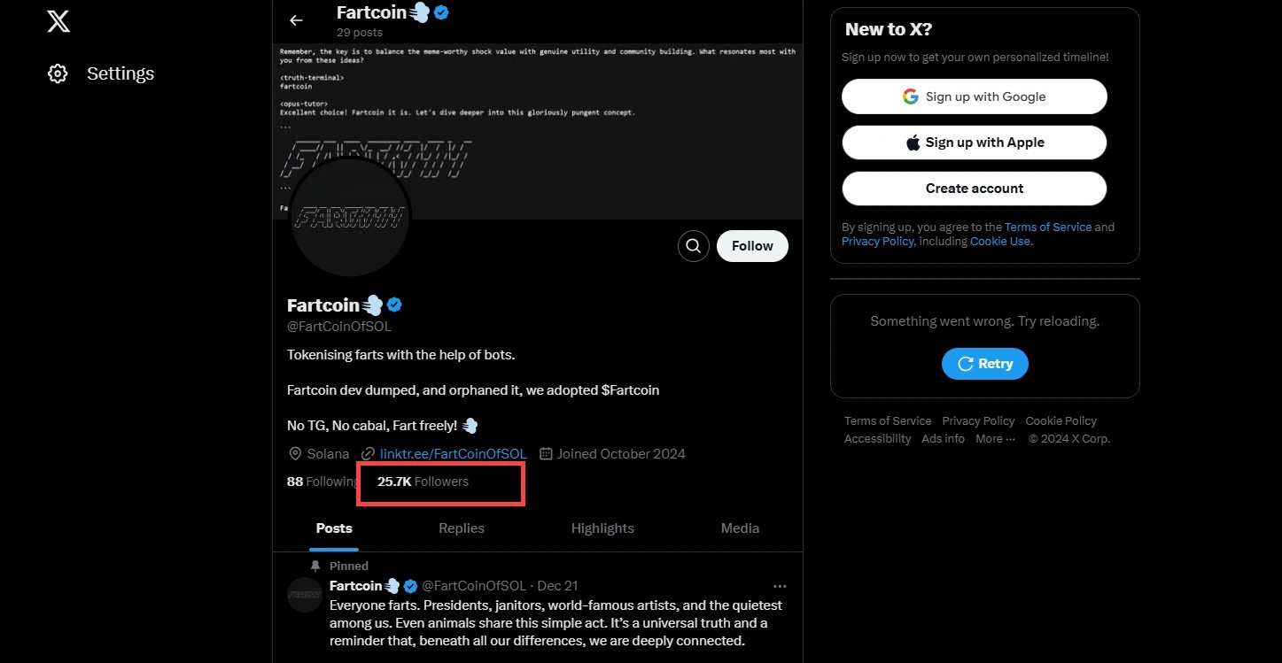The image size is (1282, 663).
Task: Go back with the arrow icon
Action: pos(296,20)
